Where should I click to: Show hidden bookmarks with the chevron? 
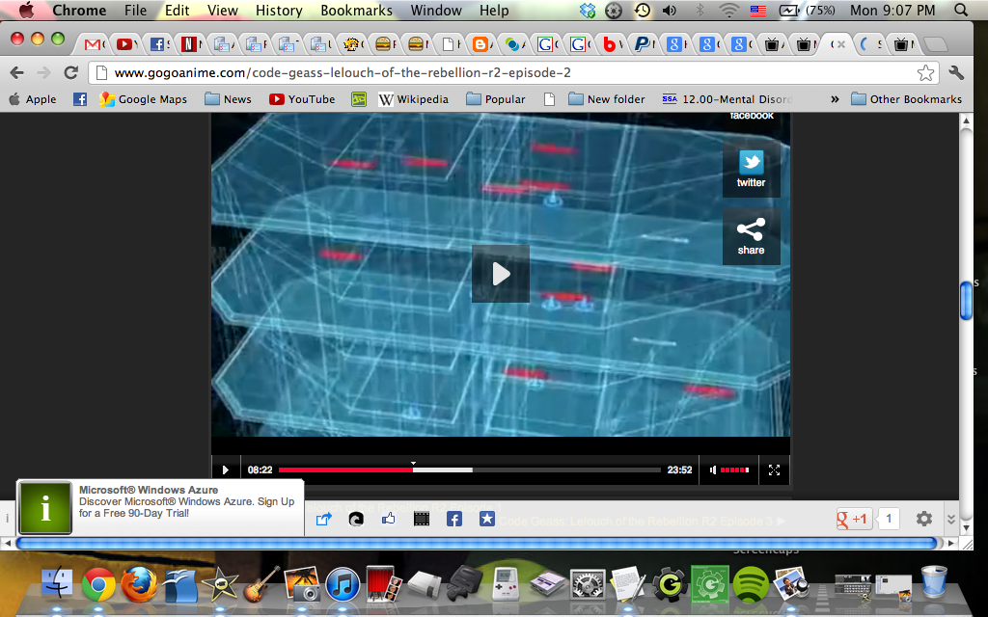click(x=835, y=99)
